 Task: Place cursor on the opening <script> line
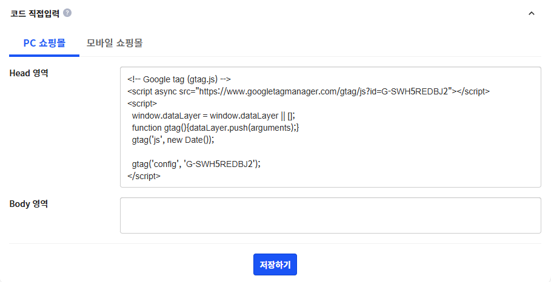[x=142, y=103]
